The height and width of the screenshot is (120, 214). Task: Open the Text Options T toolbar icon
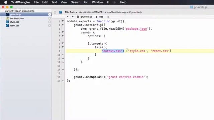[x=55, y=12]
